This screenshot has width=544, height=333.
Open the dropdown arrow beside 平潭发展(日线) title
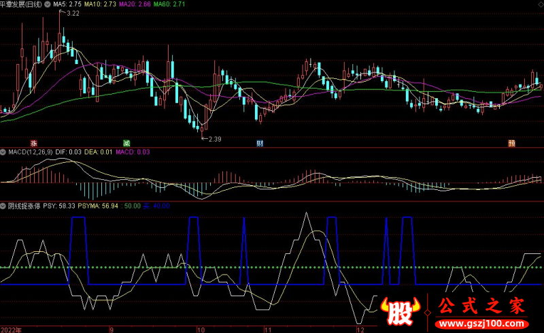tap(47, 4)
